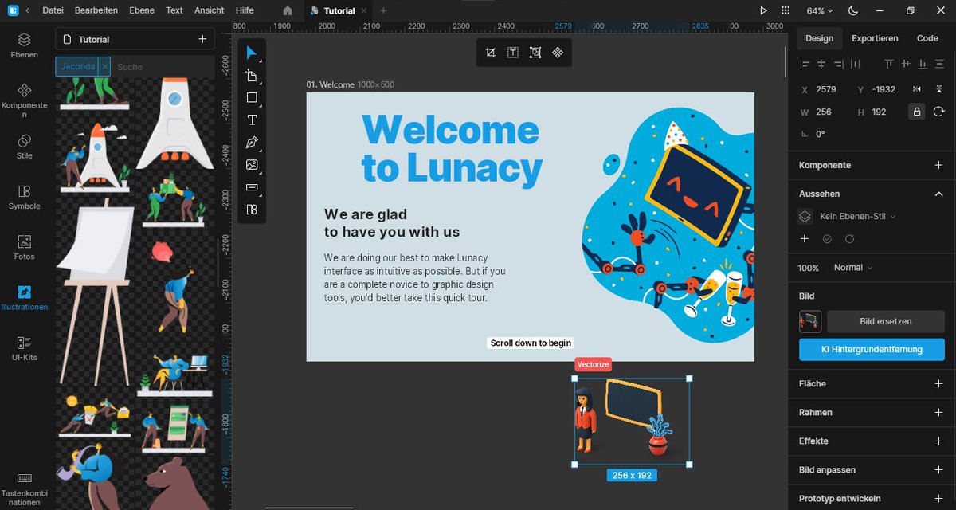Flip image horizontally
956x510 pixels.
(x=917, y=89)
